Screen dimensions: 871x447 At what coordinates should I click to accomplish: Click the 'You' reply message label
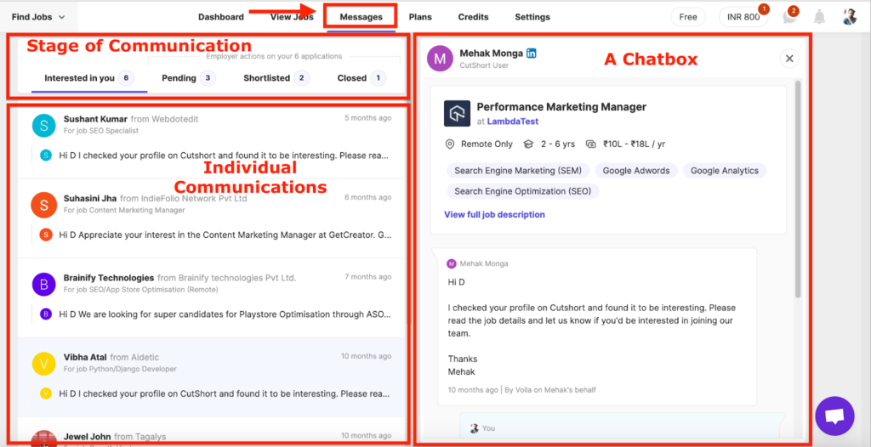[x=488, y=428]
